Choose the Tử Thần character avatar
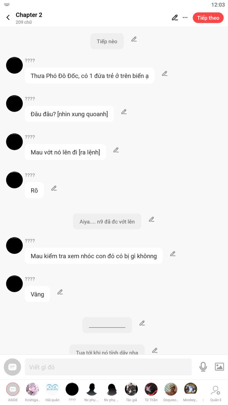The height and width of the screenshot is (405, 228). point(151,392)
